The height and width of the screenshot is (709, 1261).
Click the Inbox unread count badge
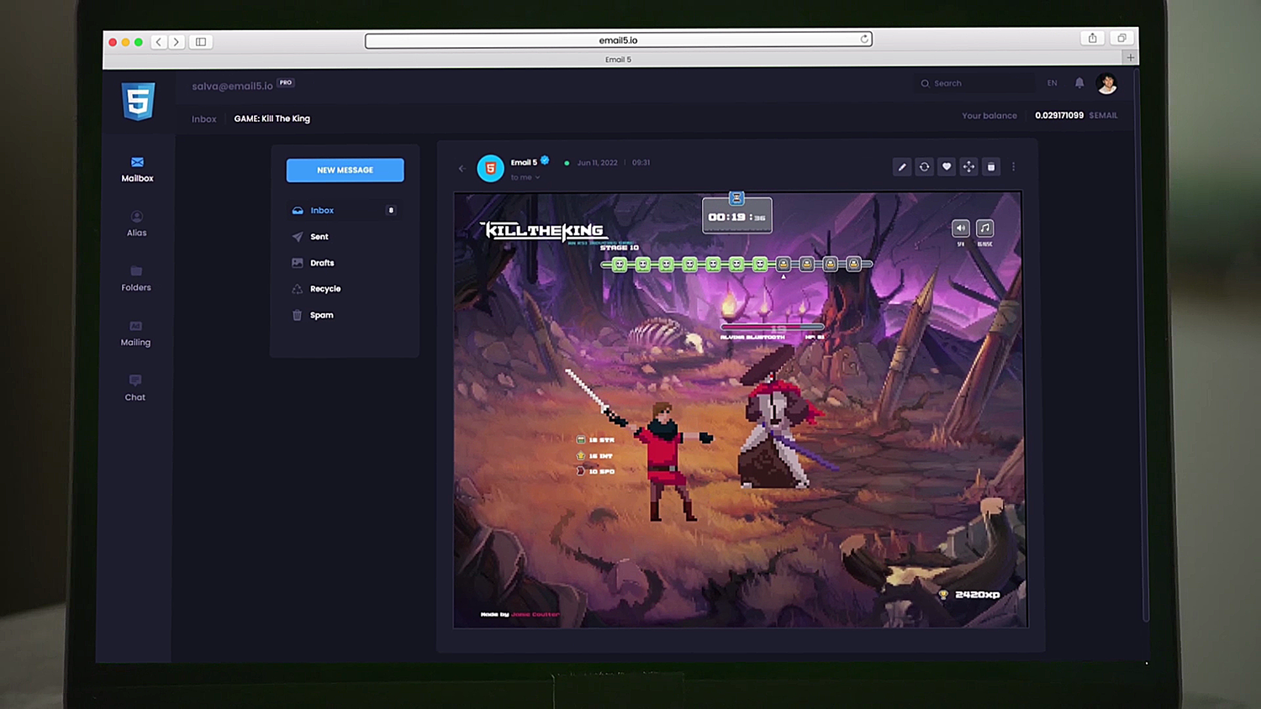pos(391,210)
